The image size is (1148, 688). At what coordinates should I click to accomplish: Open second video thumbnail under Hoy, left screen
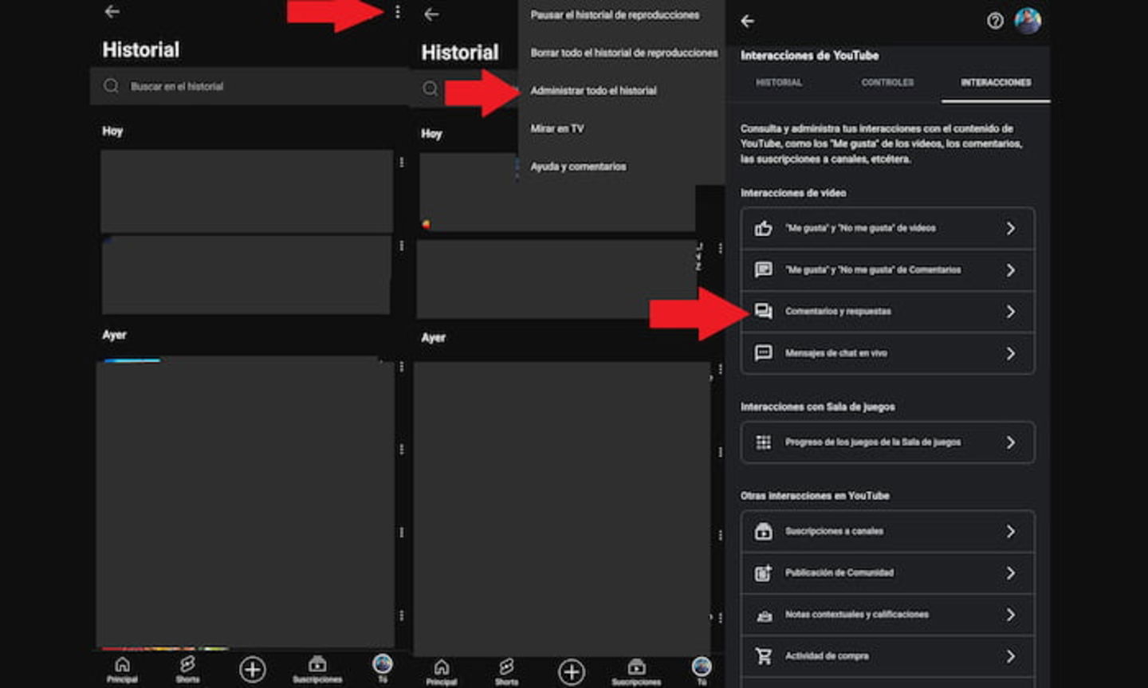[x=246, y=274]
